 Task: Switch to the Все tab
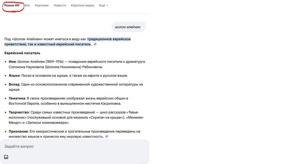pos(27,6)
